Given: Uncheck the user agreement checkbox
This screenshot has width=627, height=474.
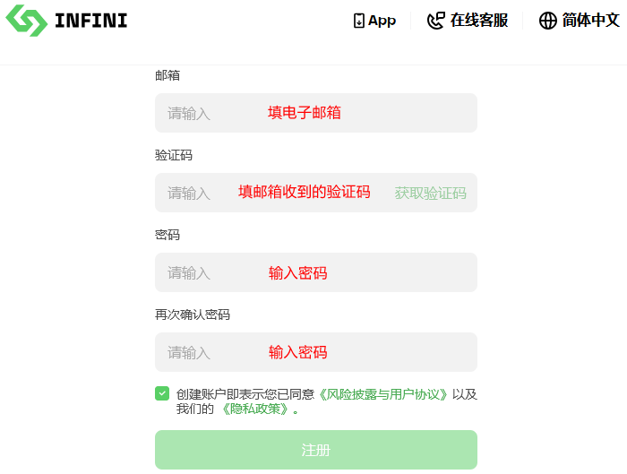Looking at the screenshot, I should coord(162,393).
